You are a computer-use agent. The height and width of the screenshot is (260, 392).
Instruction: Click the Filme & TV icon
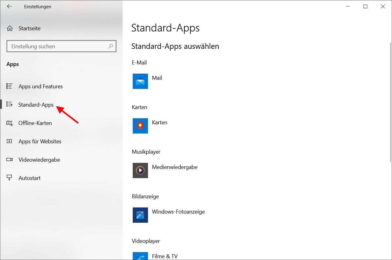[140, 256]
